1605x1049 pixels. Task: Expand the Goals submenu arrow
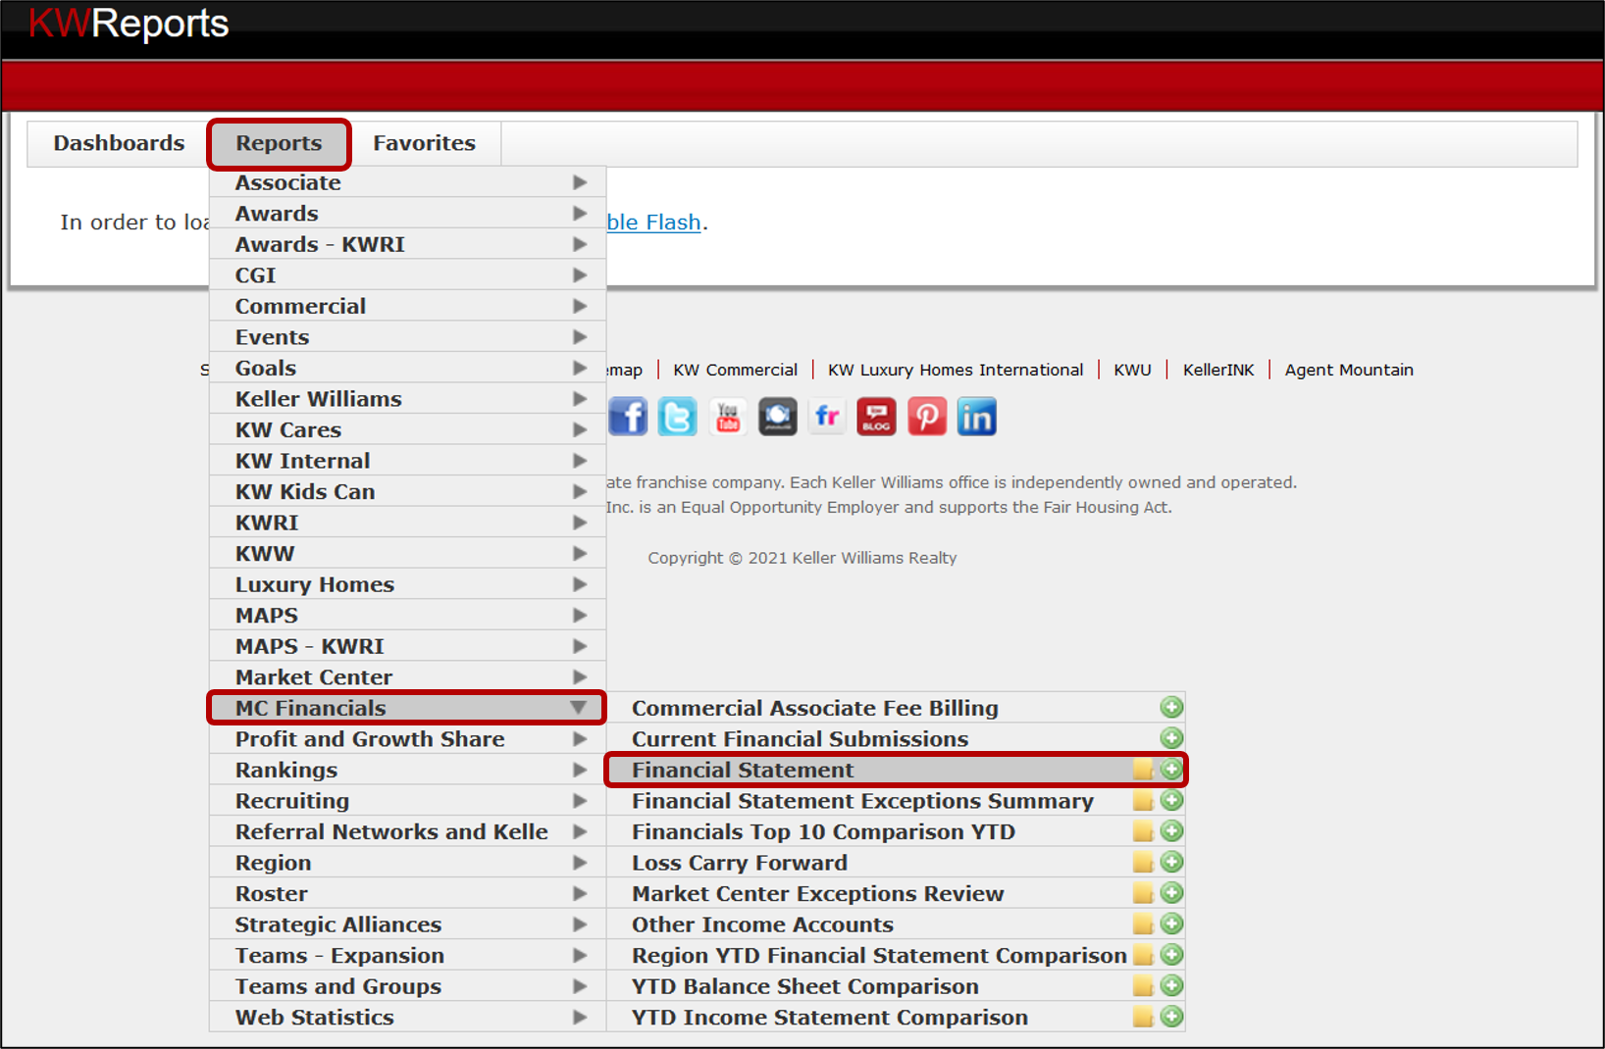point(580,368)
